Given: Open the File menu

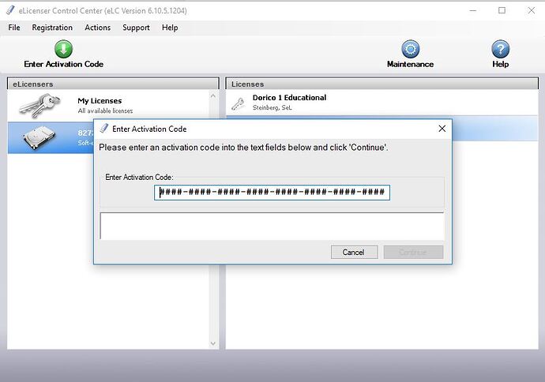Looking at the screenshot, I should 14,28.
